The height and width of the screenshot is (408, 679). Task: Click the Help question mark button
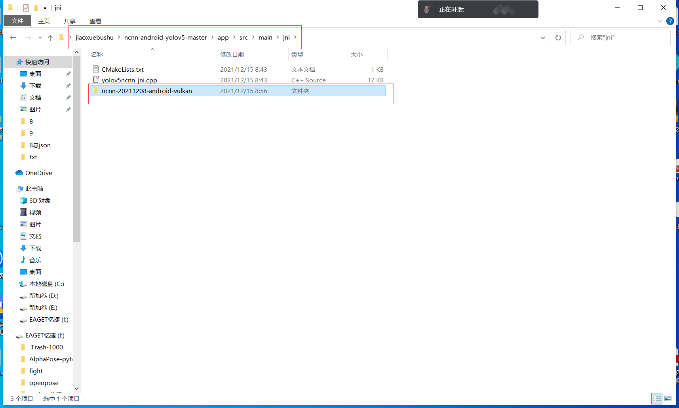pyautogui.click(x=670, y=21)
